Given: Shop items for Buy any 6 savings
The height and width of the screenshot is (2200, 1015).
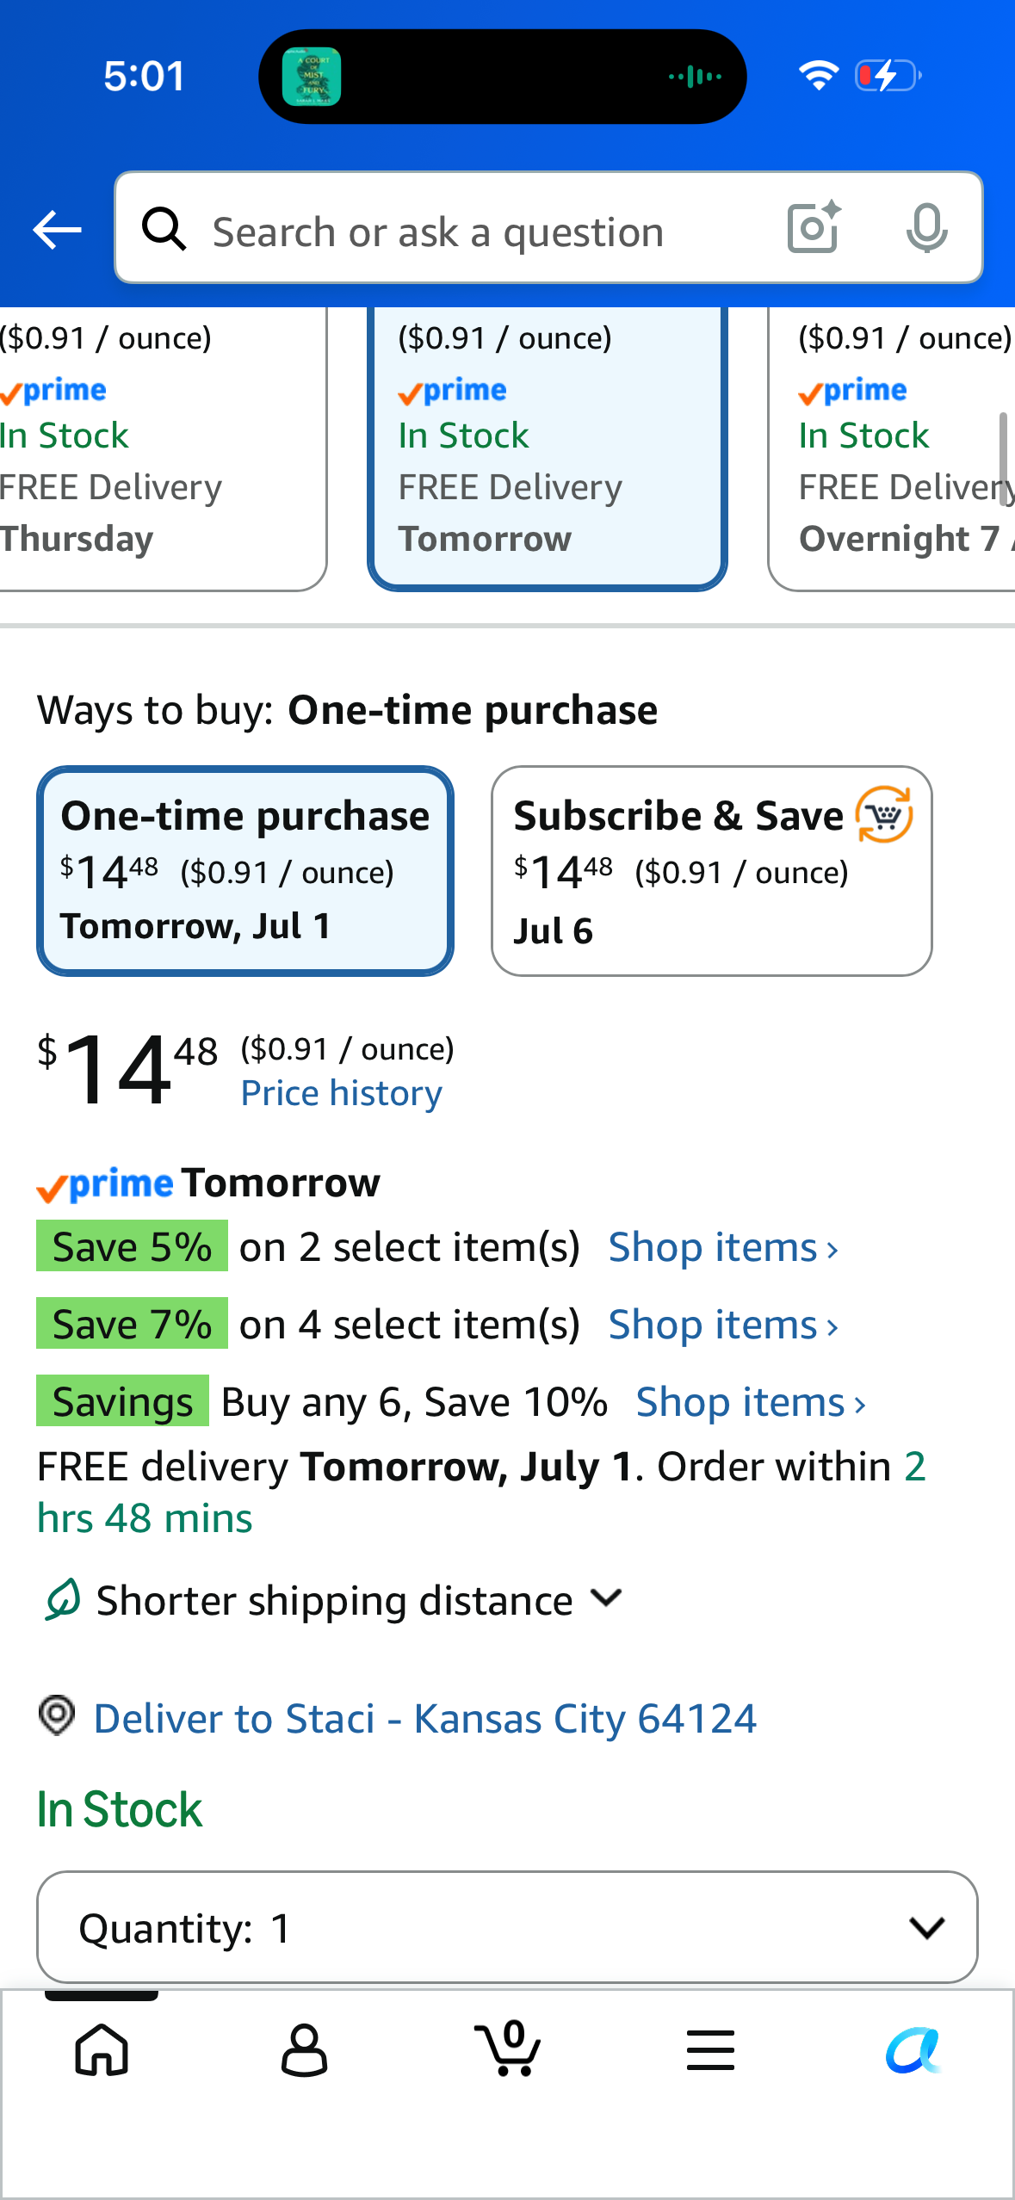Looking at the screenshot, I should coord(751,1402).
